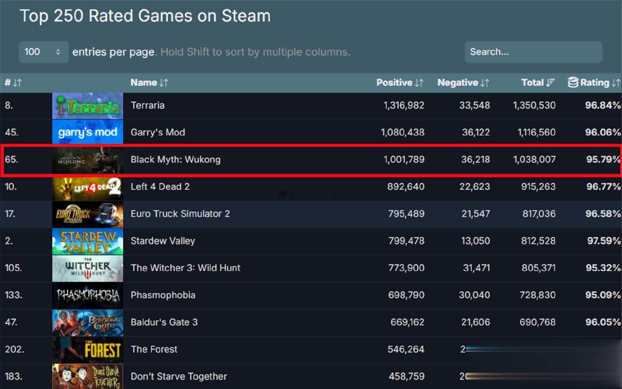Select Euro Truck Simulator 2 positive count 795,489

coord(406,214)
